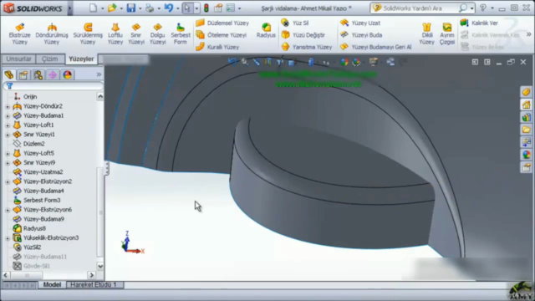
Task: Open the New document dropdown arrow
Action: pos(102,8)
